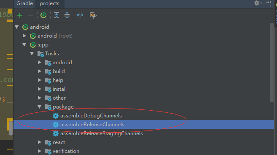Switch to the projects tab
This screenshot has height=155, width=277.
pos(49,3)
